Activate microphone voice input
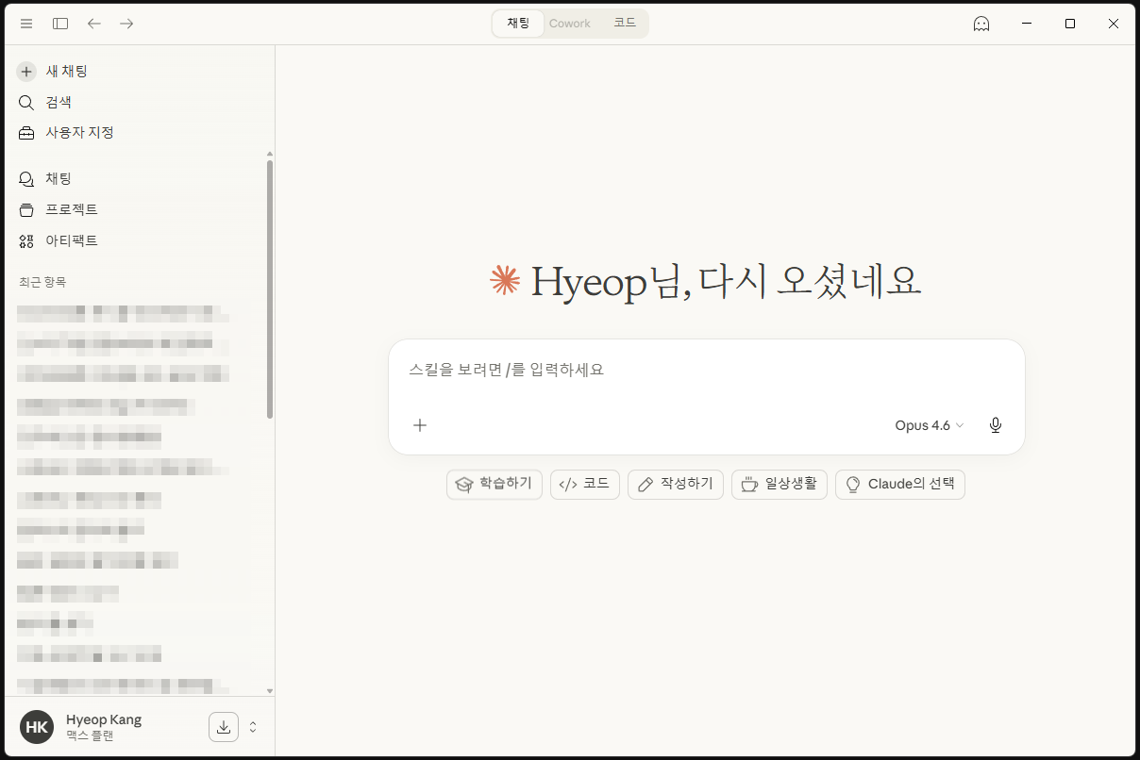 (x=995, y=425)
